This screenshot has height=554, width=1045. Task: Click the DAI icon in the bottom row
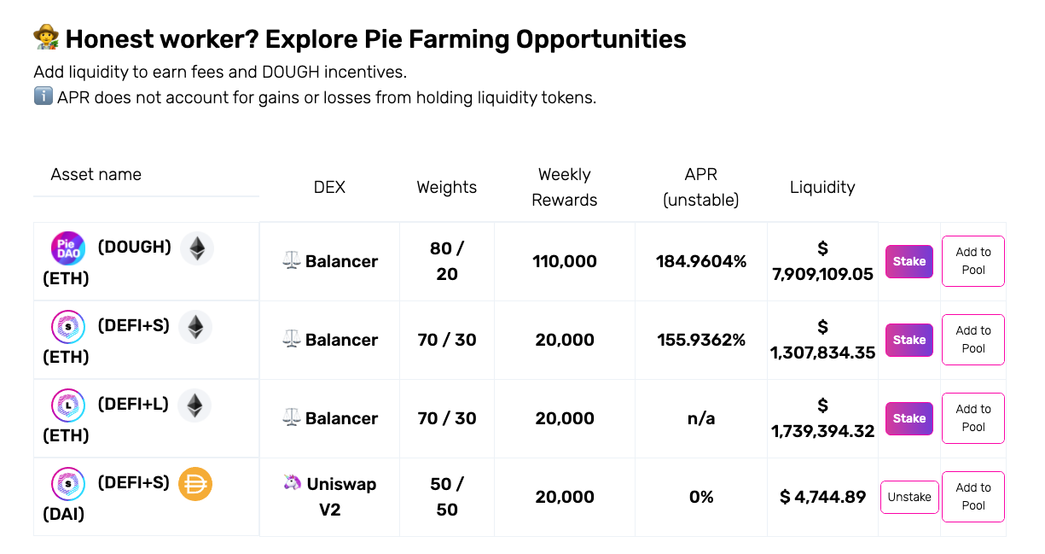(194, 483)
